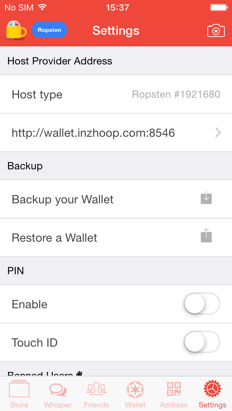Select the Settings gear tab icon
This screenshot has height=411, width=232.
pos(212,389)
